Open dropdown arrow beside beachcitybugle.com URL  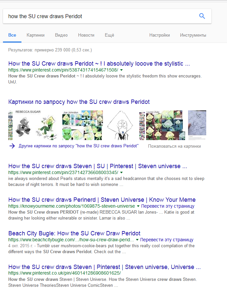[137, 240]
